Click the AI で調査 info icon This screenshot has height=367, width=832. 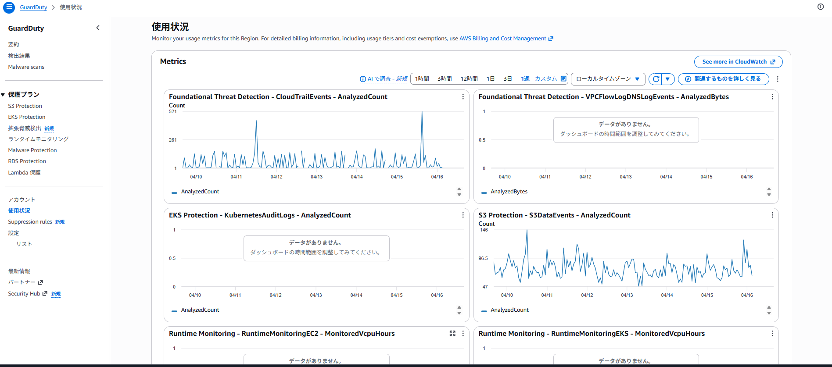pos(363,79)
